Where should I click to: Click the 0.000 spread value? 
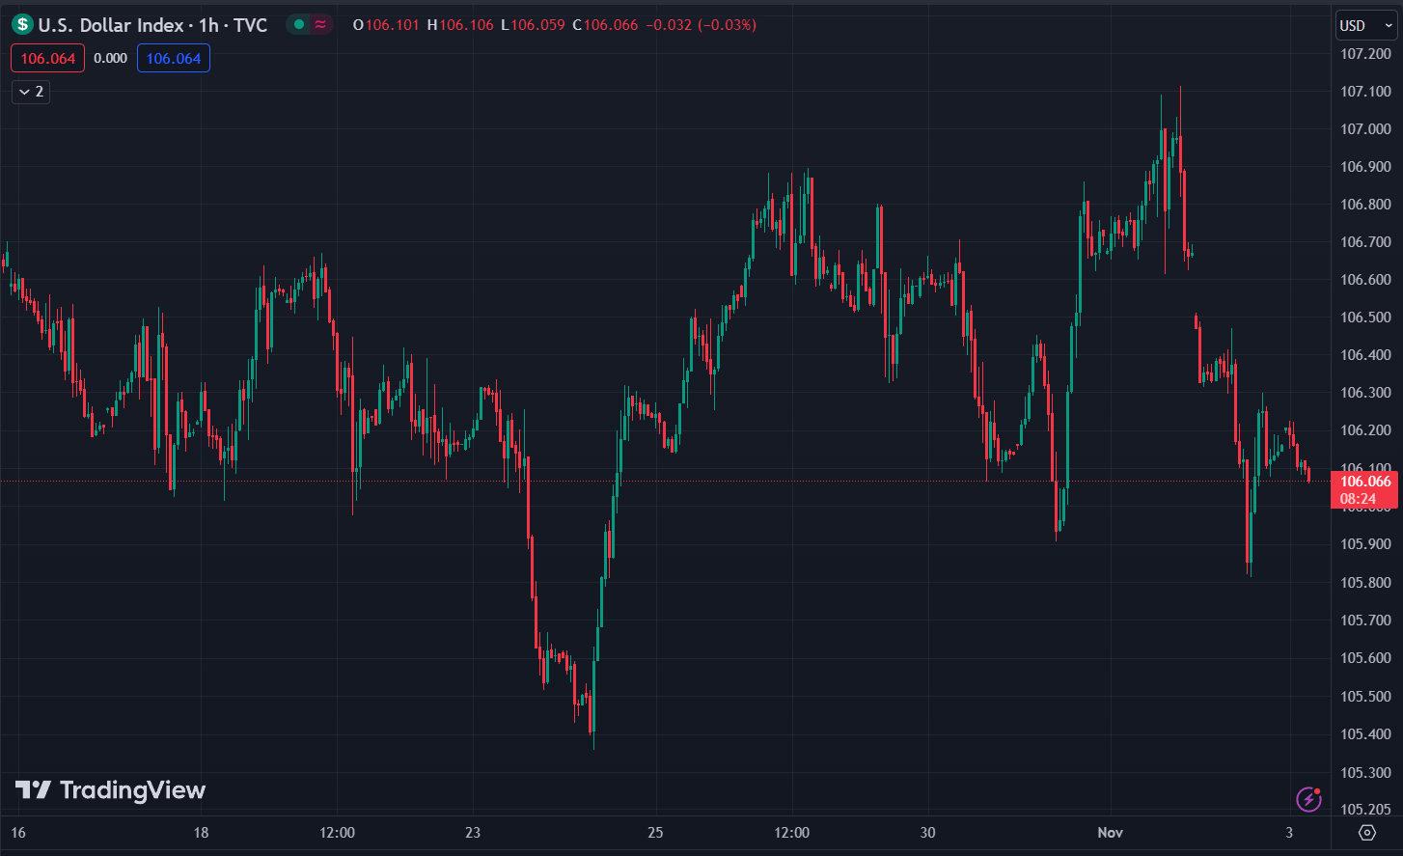coord(111,59)
